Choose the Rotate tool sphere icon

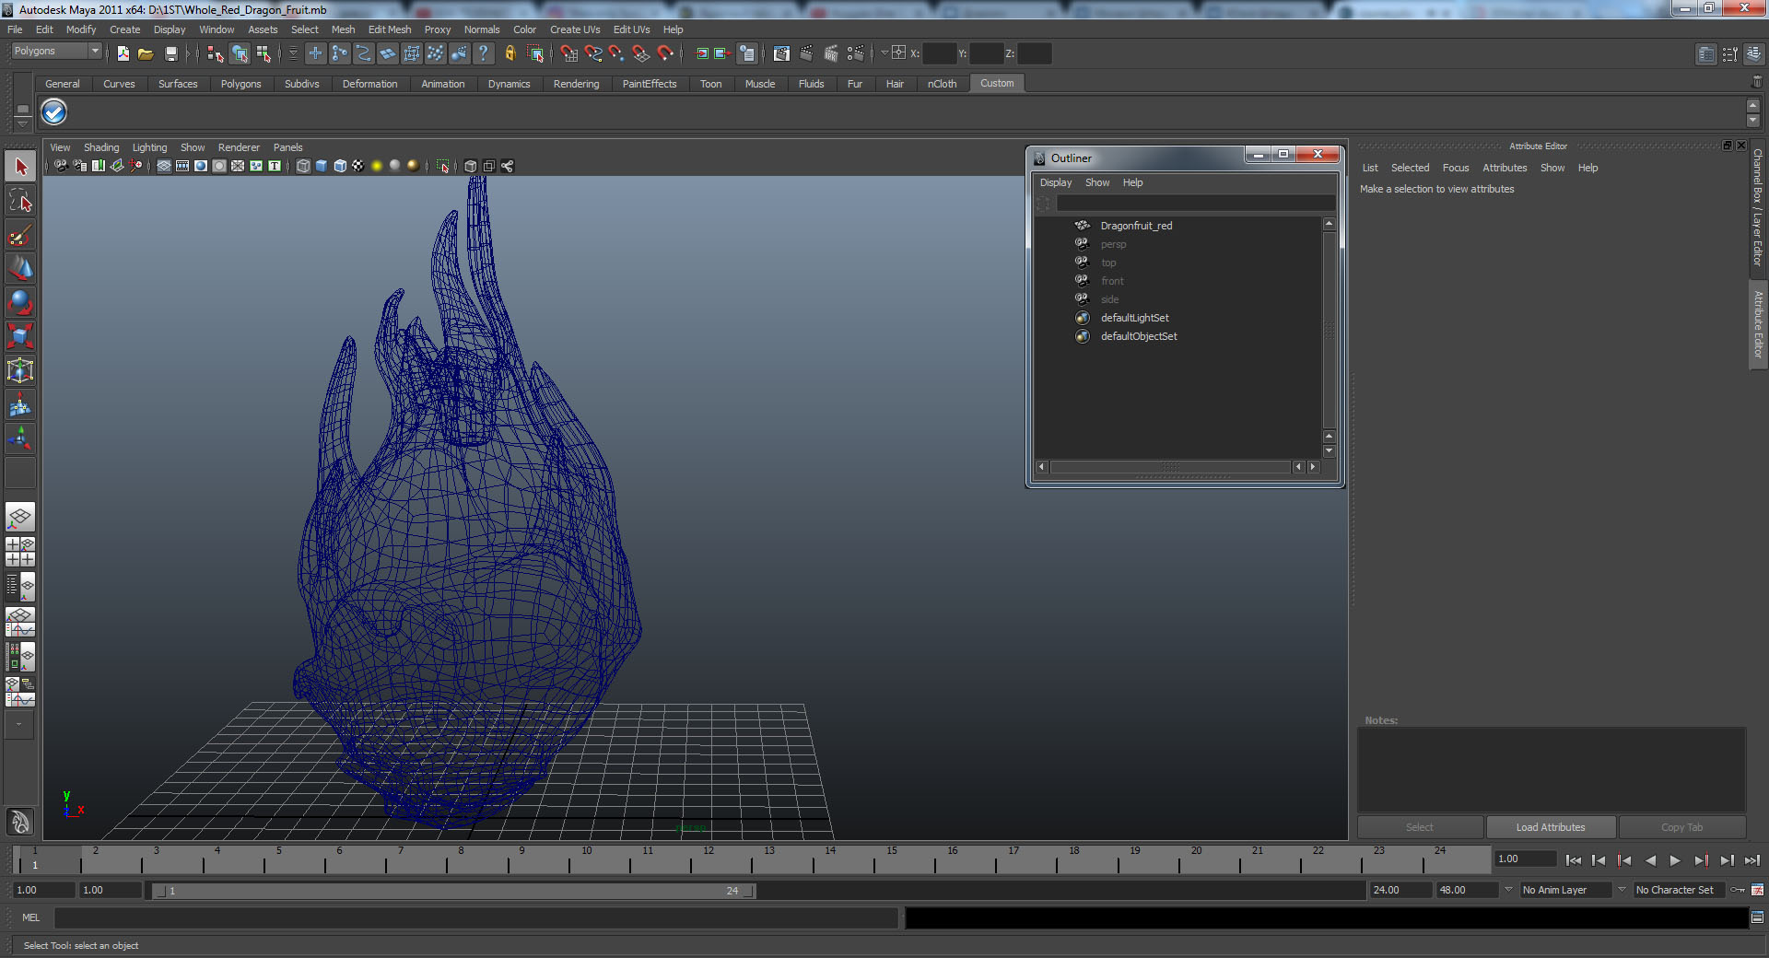[x=20, y=302]
